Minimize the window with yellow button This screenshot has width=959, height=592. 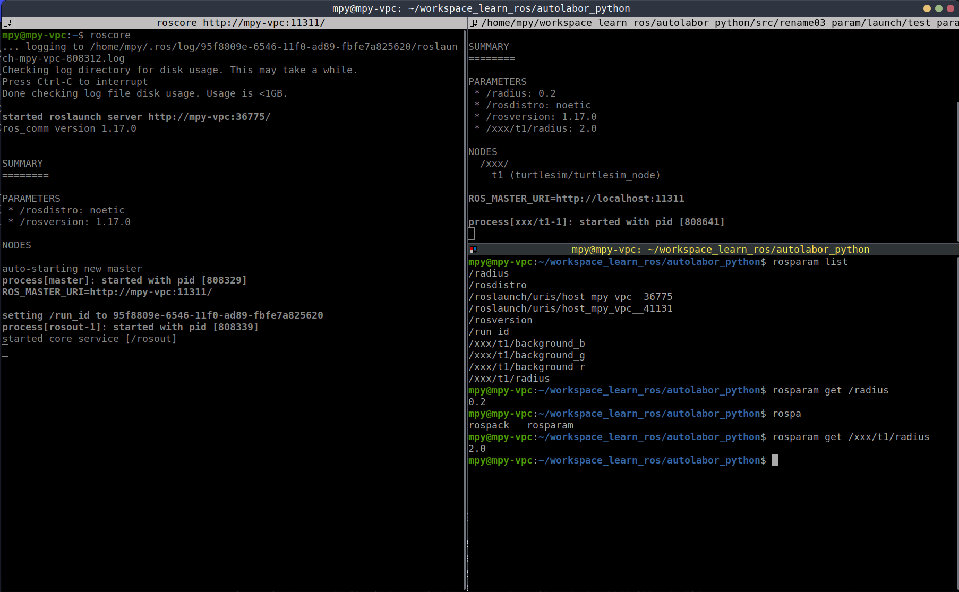pos(927,8)
